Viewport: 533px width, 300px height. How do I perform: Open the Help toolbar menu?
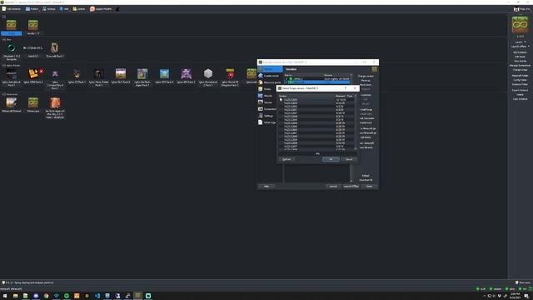(64, 9)
